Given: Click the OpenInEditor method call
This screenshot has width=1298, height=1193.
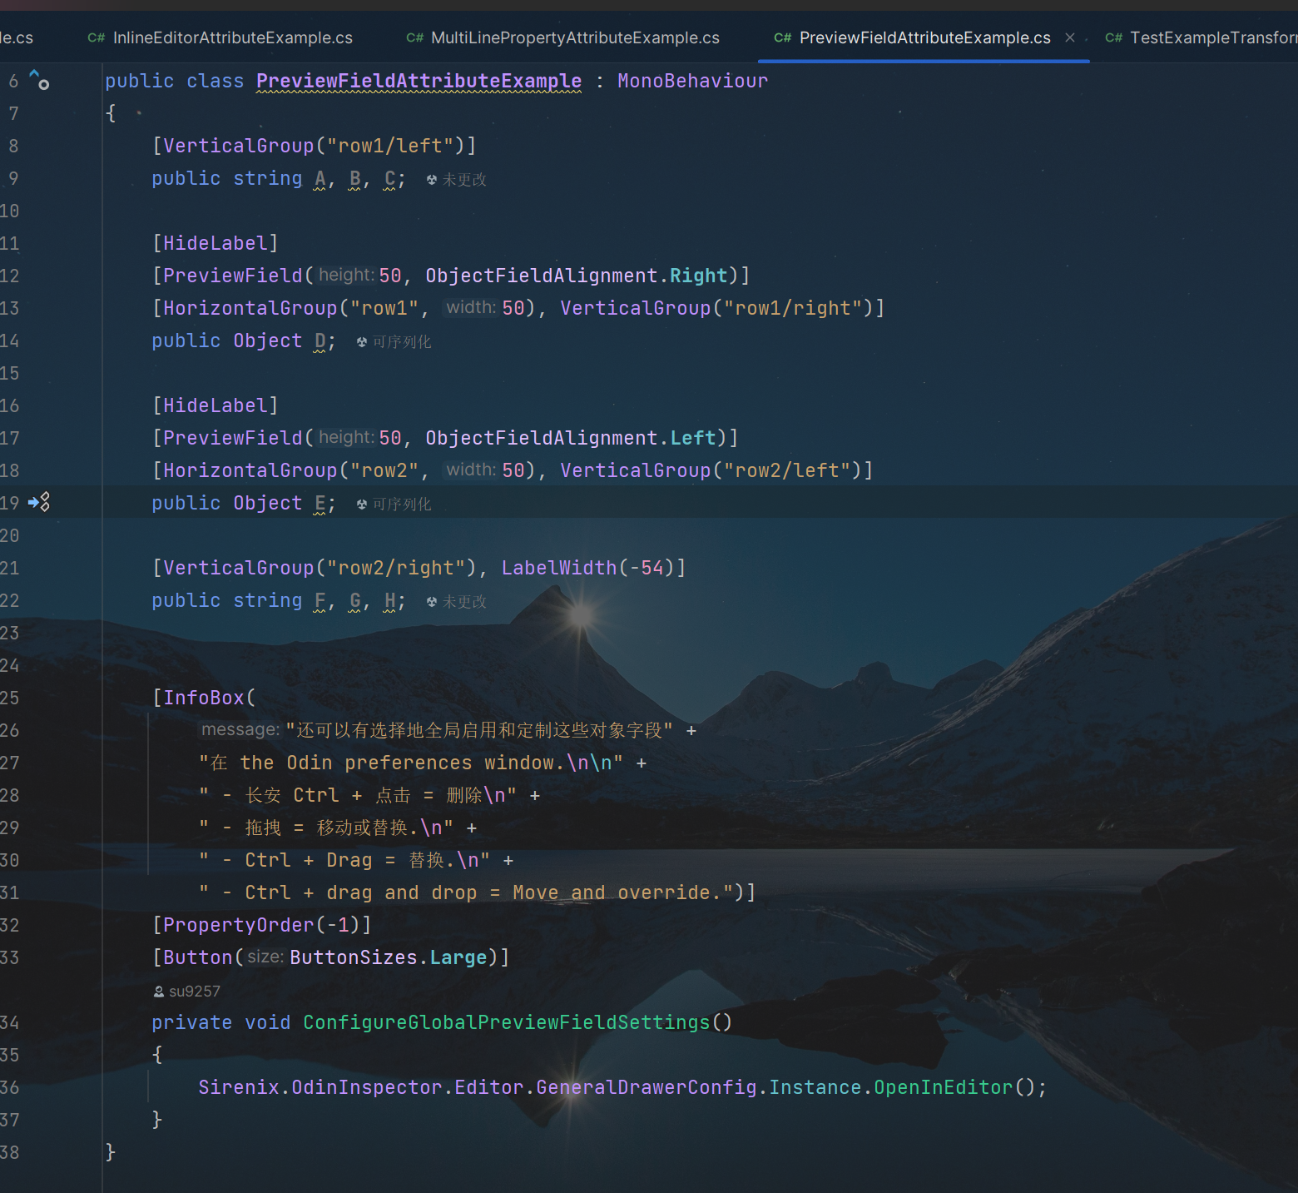Looking at the screenshot, I should coord(943,1087).
